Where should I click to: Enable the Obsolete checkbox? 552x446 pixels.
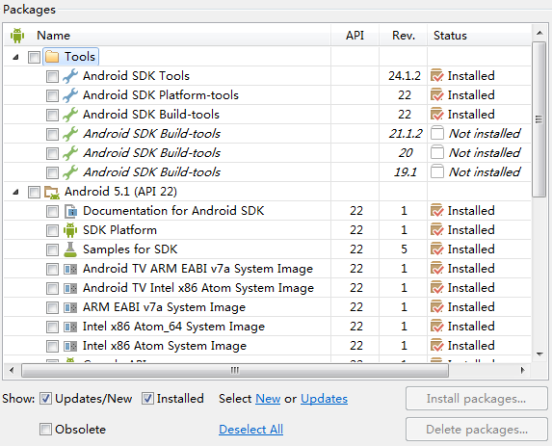(45, 430)
